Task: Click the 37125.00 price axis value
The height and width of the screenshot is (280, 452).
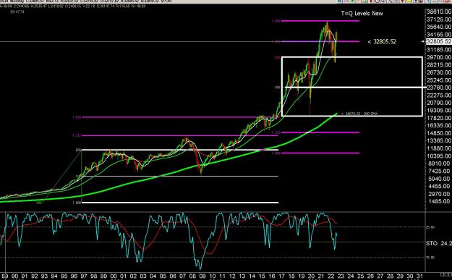Action: pyautogui.click(x=439, y=20)
